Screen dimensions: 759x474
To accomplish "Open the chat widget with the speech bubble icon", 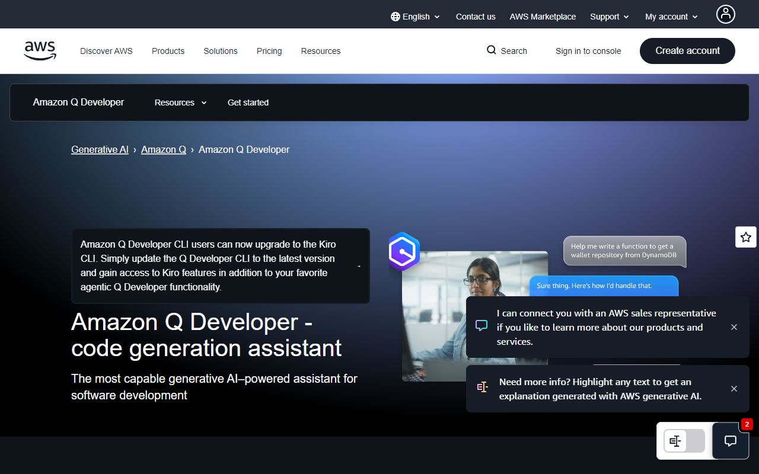I will pos(730,441).
